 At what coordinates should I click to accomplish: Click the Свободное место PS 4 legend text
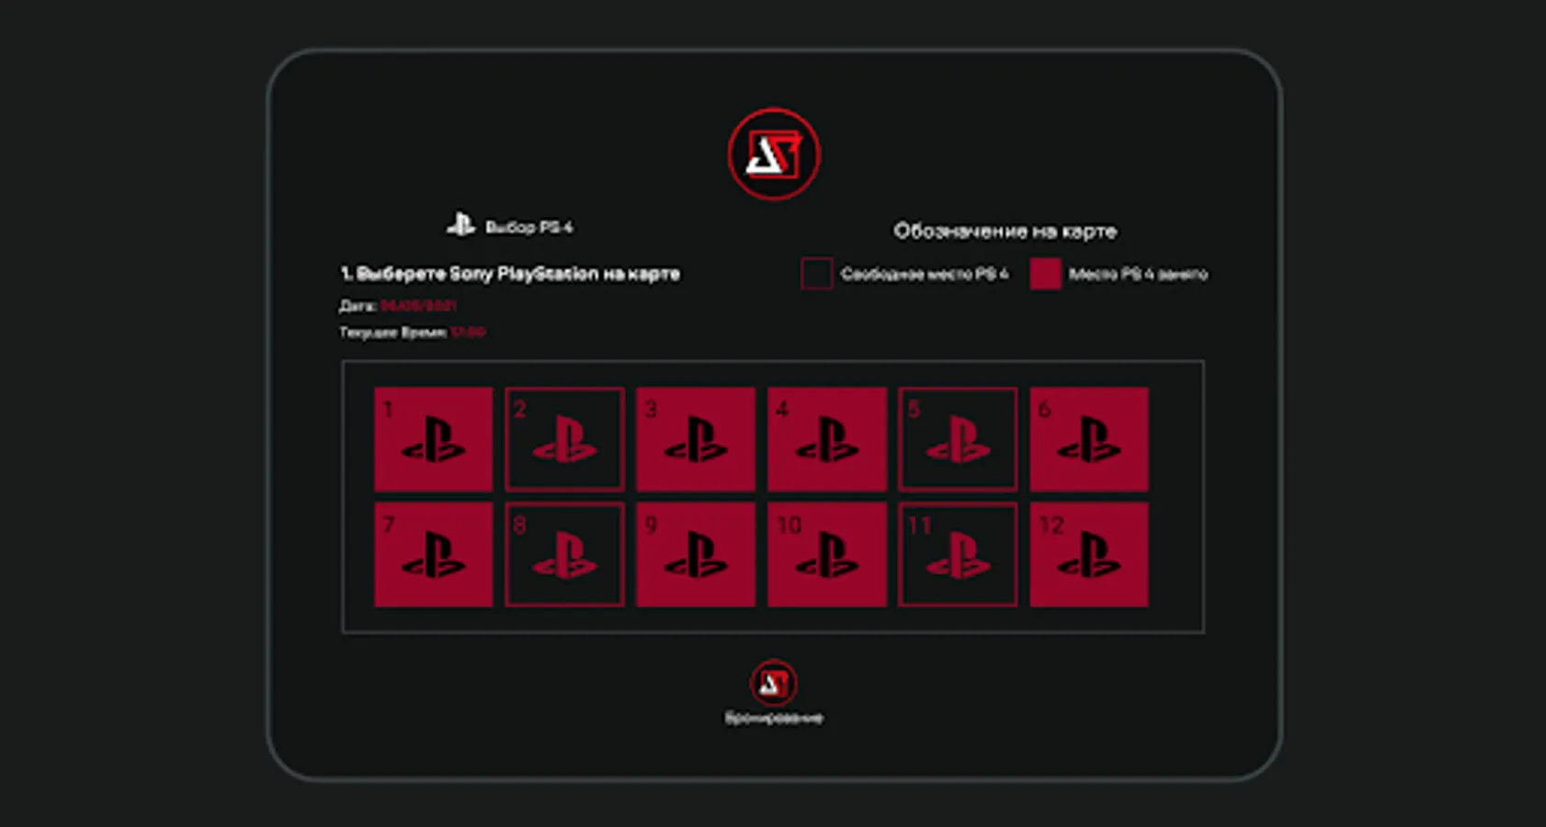(925, 274)
